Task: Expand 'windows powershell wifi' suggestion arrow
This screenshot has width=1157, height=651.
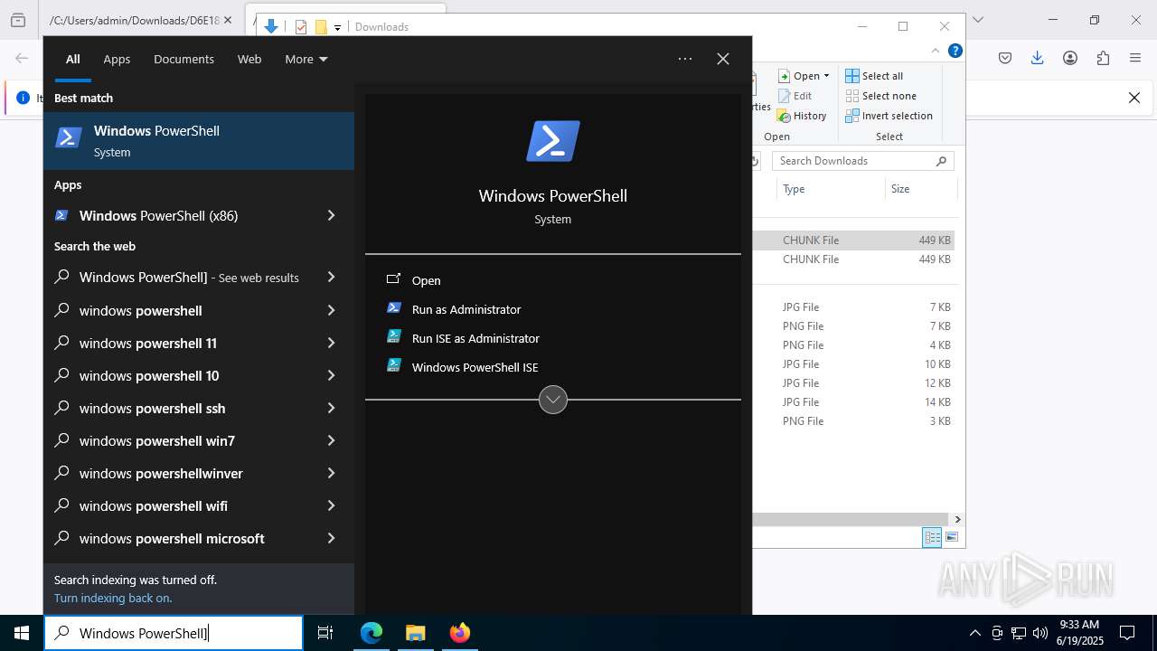Action: (x=331, y=505)
